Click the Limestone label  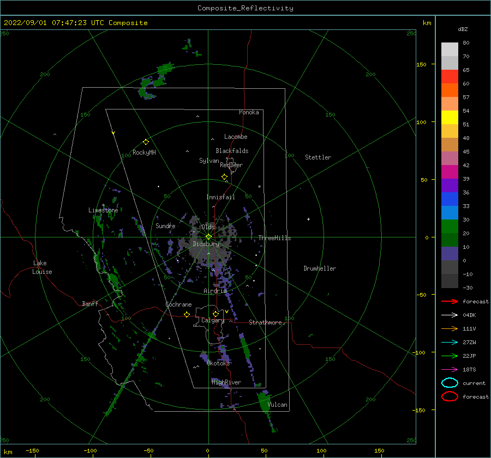pyautogui.click(x=103, y=210)
